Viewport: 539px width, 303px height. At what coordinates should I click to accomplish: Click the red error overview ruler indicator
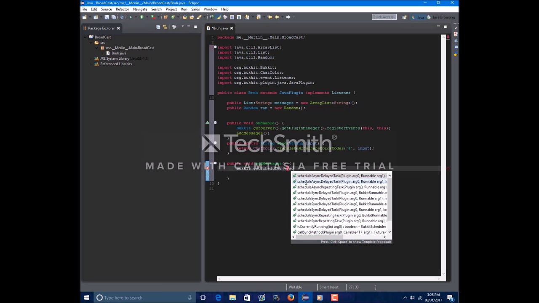coord(448,37)
